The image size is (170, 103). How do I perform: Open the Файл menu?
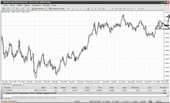point(6,5)
